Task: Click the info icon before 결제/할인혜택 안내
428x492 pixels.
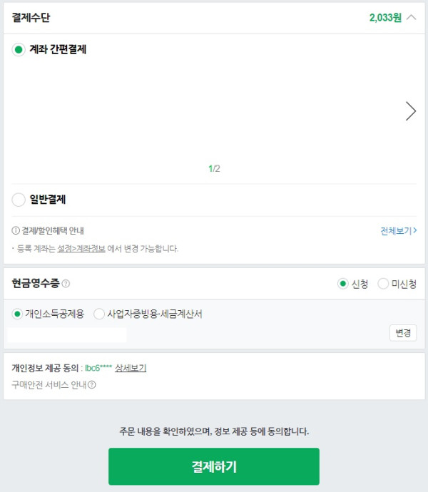Action: (16, 231)
